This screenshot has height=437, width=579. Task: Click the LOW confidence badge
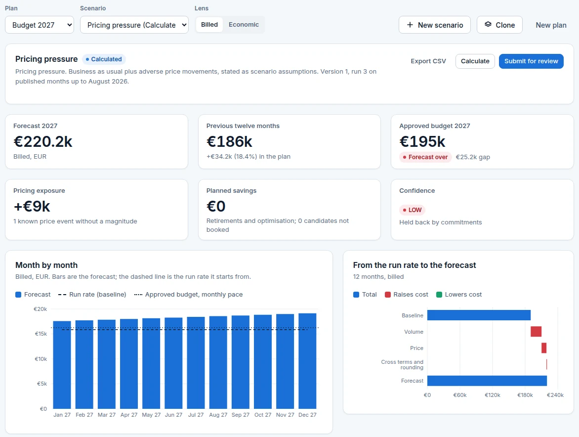pyautogui.click(x=412, y=210)
